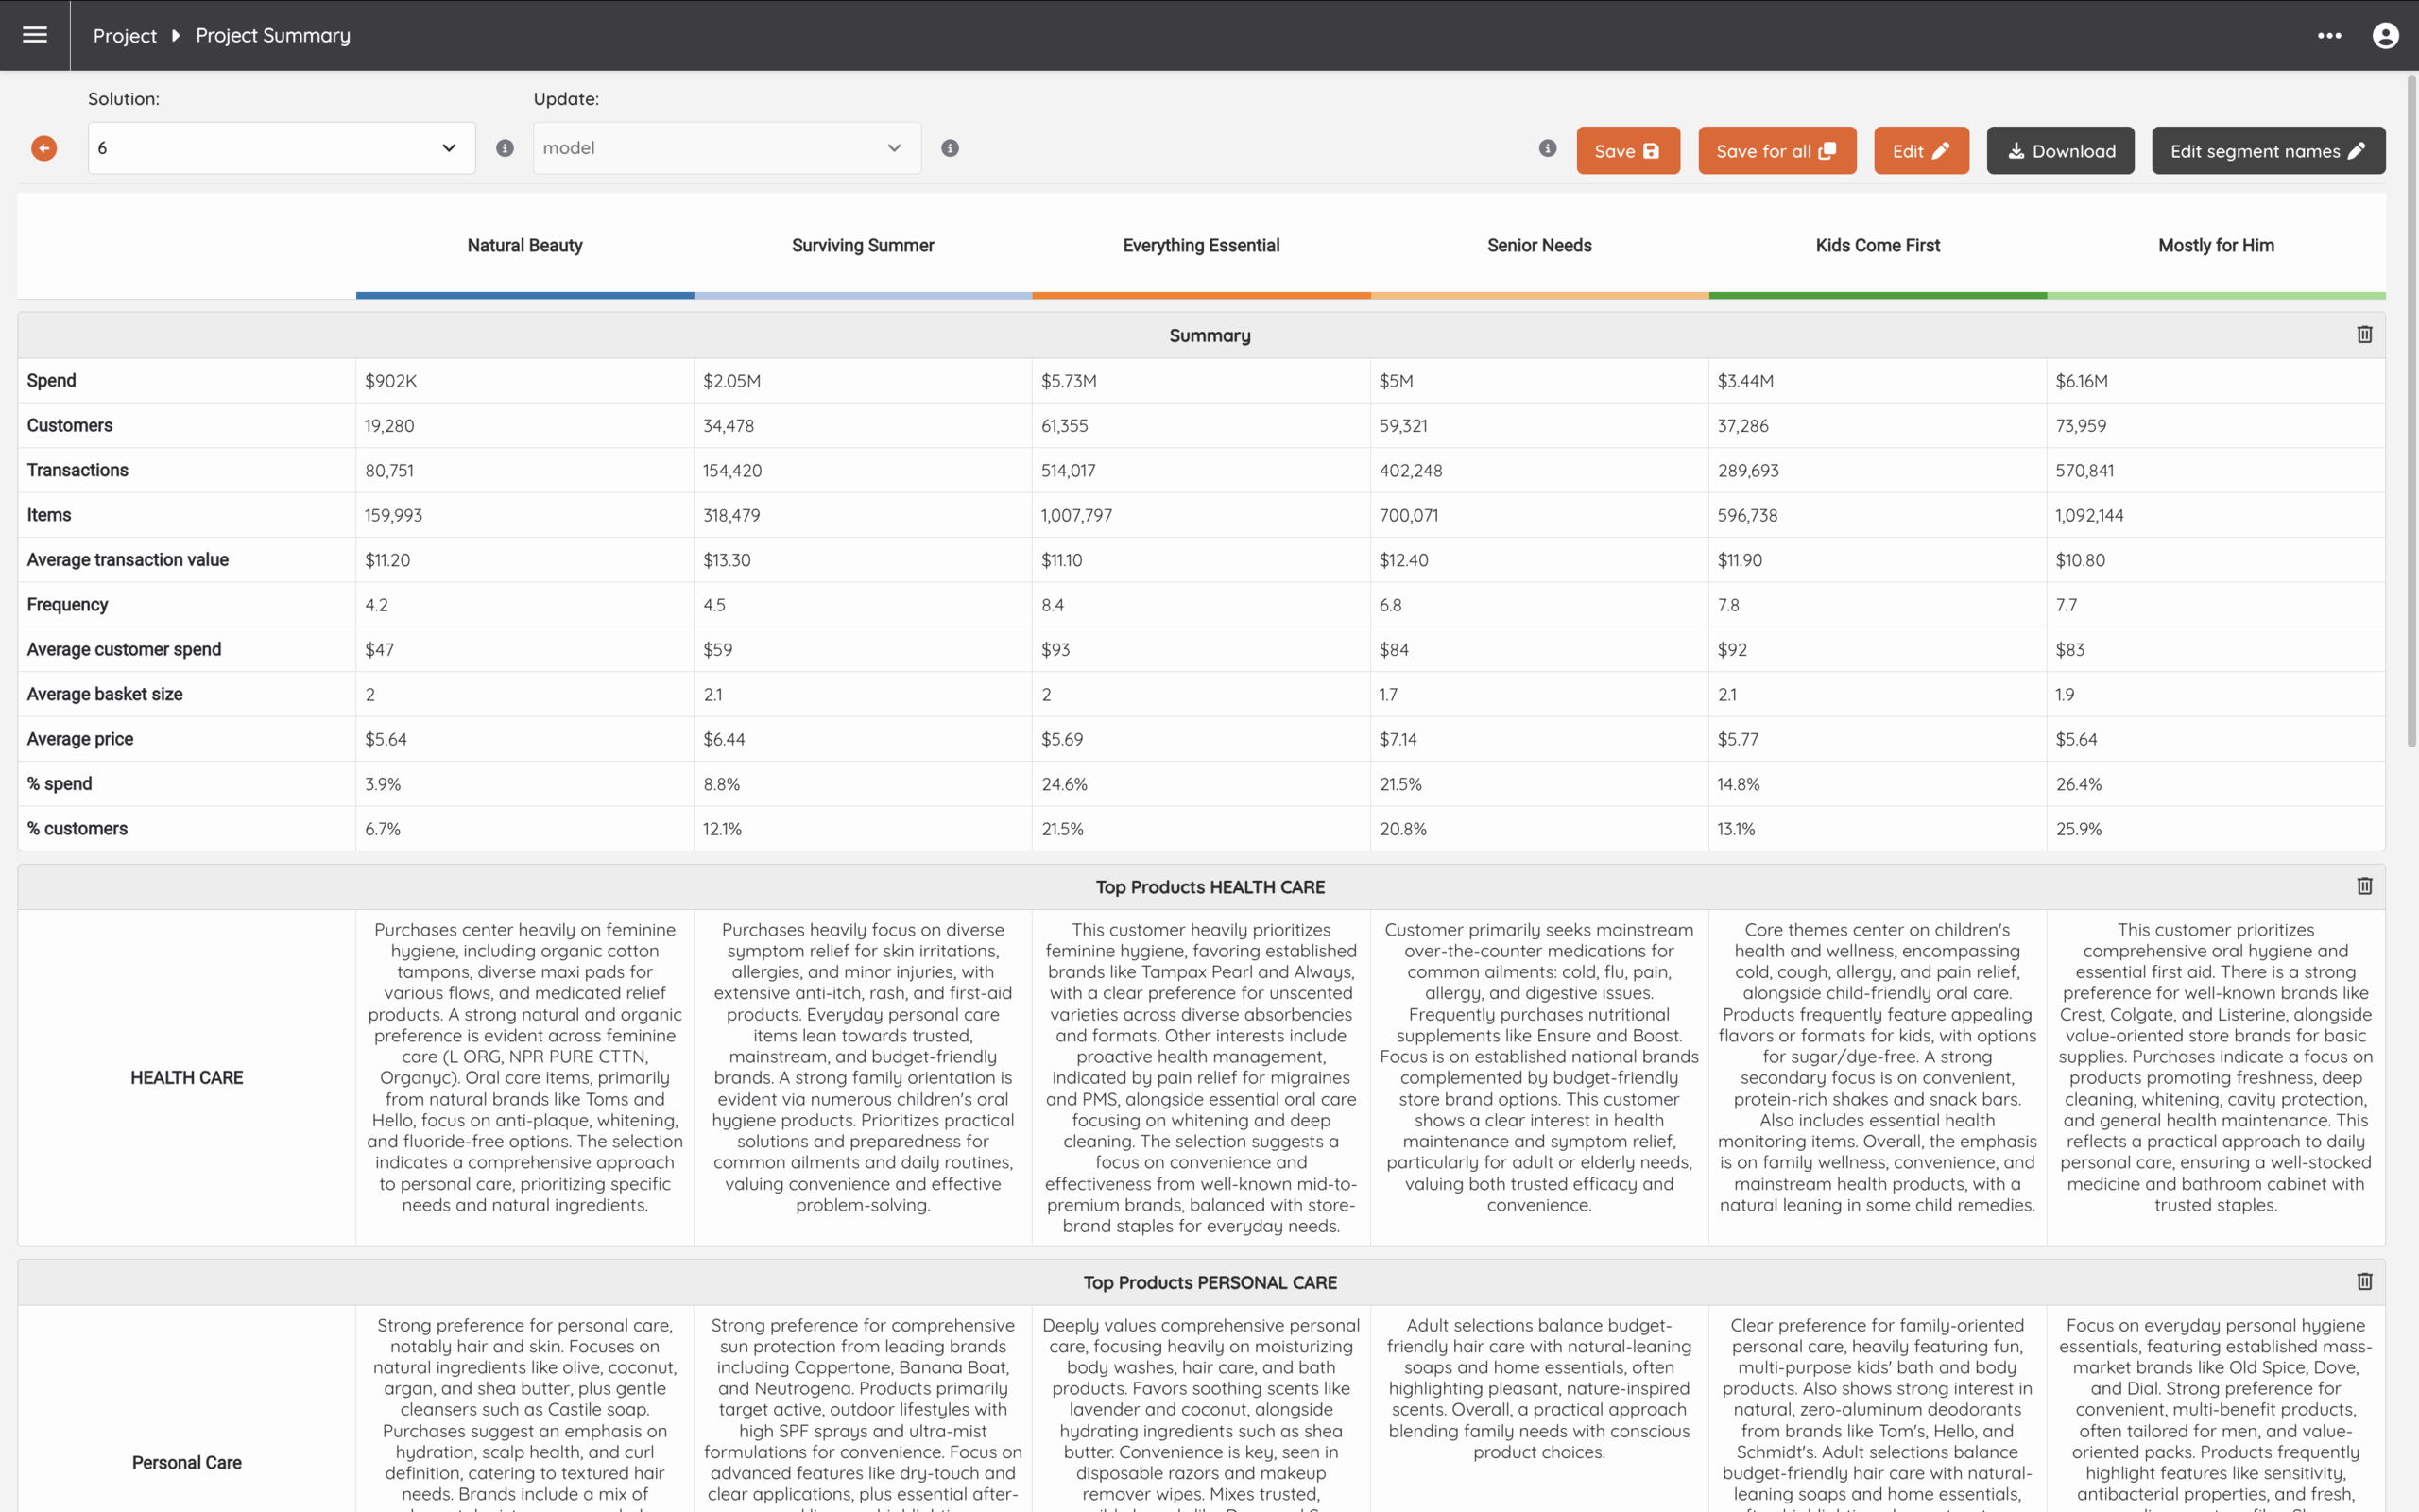This screenshot has width=2419, height=1512.
Task: Click the 37,286 customers cell
Action: pos(1878,425)
